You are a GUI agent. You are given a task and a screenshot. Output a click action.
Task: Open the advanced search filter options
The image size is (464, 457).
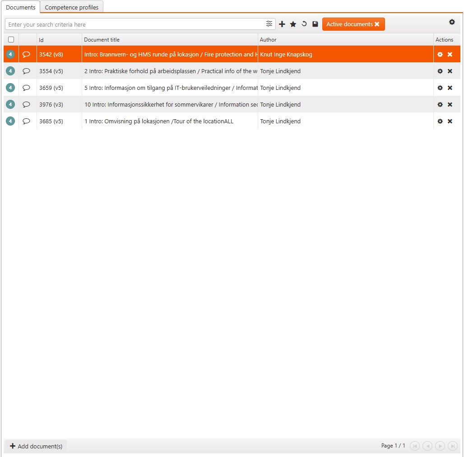[269, 24]
